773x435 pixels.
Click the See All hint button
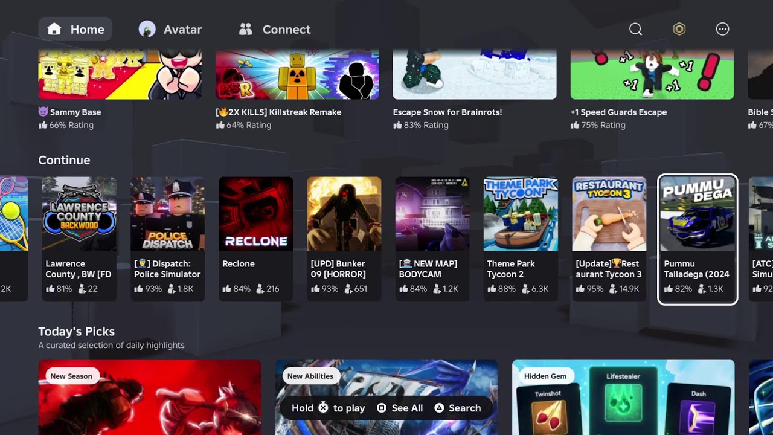click(400, 408)
